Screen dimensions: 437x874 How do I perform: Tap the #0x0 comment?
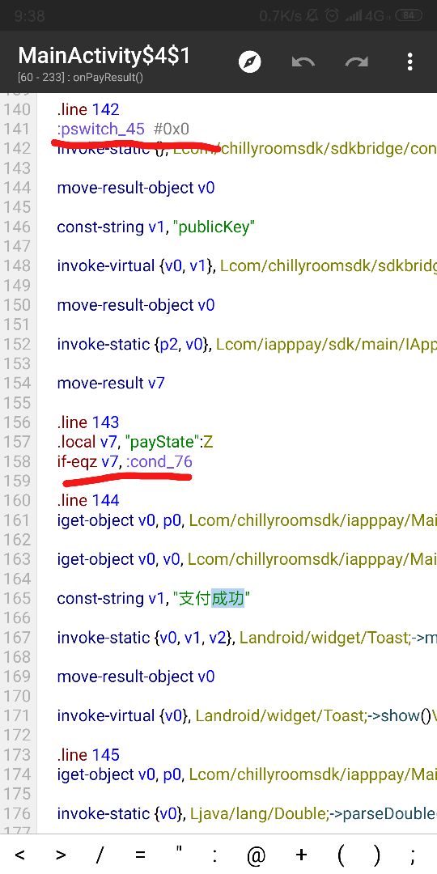coord(171,129)
